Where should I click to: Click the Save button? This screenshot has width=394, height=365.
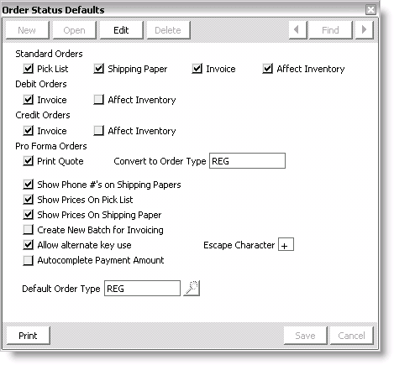point(305,336)
